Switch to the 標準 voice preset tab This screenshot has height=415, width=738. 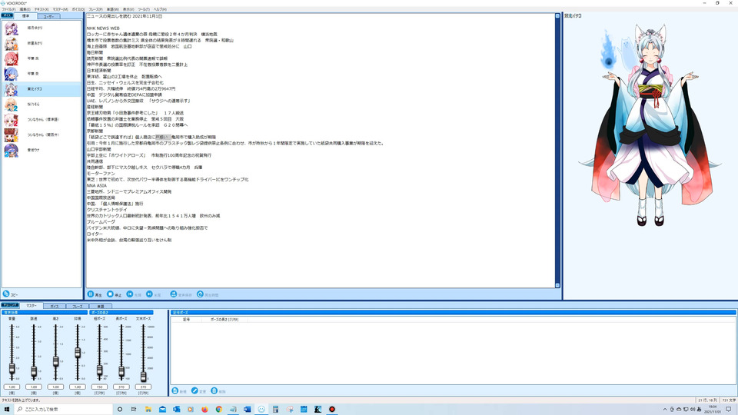[26, 16]
